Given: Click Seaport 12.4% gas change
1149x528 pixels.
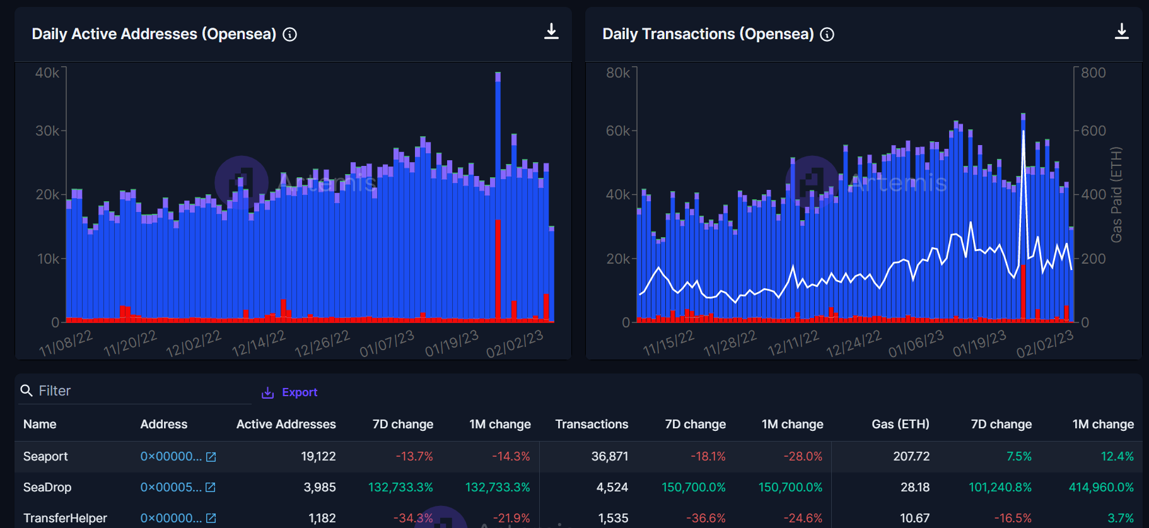Looking at the screenshot, I should point(1117,456).
